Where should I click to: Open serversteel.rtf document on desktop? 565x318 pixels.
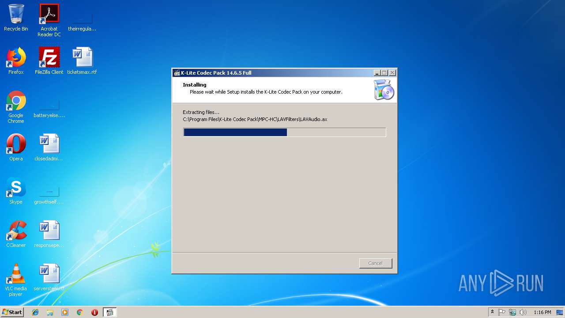(x=49, y=277)
